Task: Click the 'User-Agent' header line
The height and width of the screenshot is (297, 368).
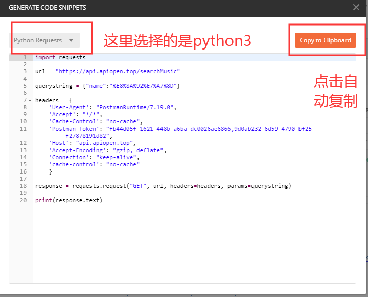Action: tap(112, 107)
